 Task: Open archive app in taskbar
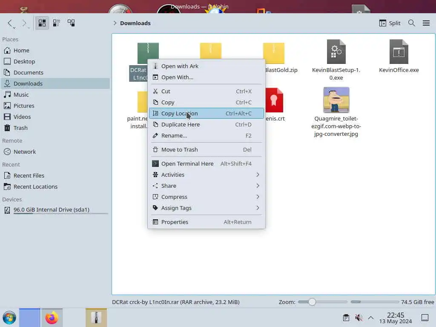96,318
